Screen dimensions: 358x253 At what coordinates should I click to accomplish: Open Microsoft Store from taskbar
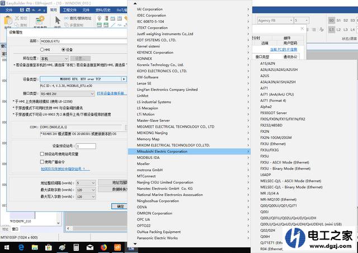click(x=49, y=247)
